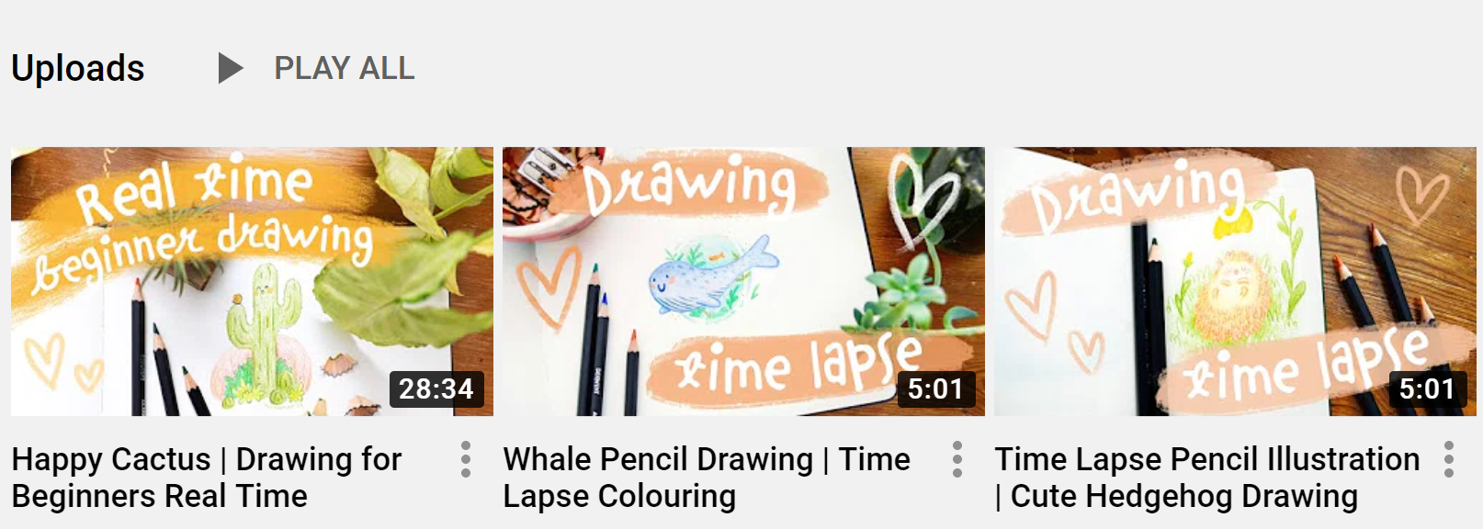
Task: Open the Time Lapse Pencil Illustration Hedgehog title
Action: click(x=1207, y=478)
